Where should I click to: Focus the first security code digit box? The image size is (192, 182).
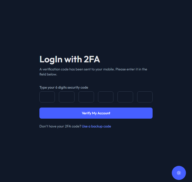tap(47, 97)
